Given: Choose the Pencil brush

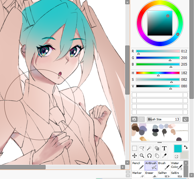Looking at the screenshot, I should 138,166.
